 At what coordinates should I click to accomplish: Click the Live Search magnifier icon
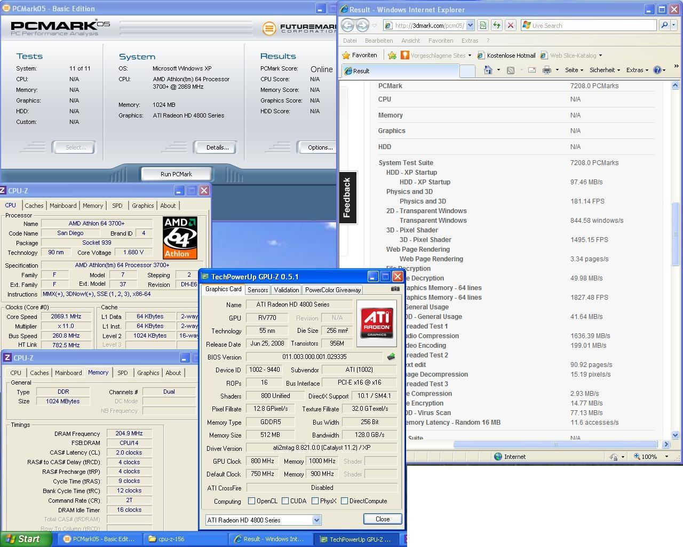coord(664,25)
